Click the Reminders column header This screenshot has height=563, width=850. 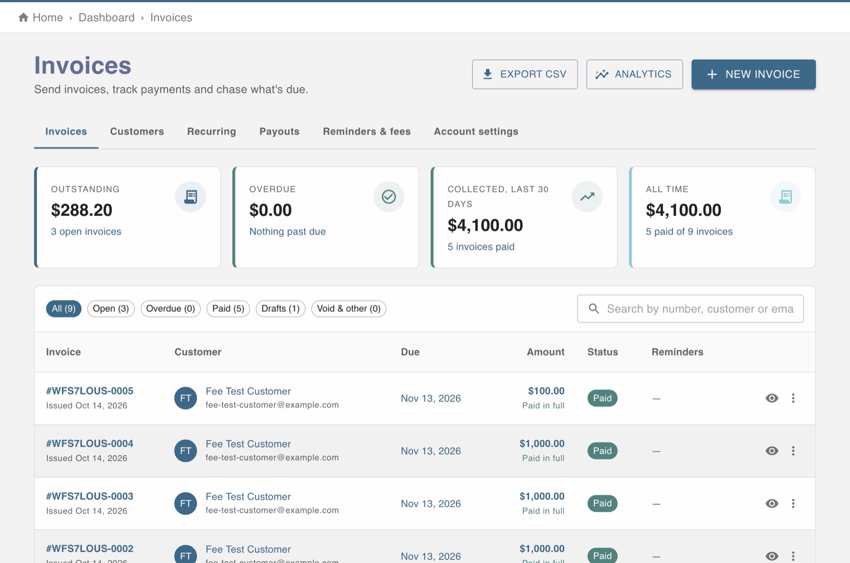[x=677, y=352]
